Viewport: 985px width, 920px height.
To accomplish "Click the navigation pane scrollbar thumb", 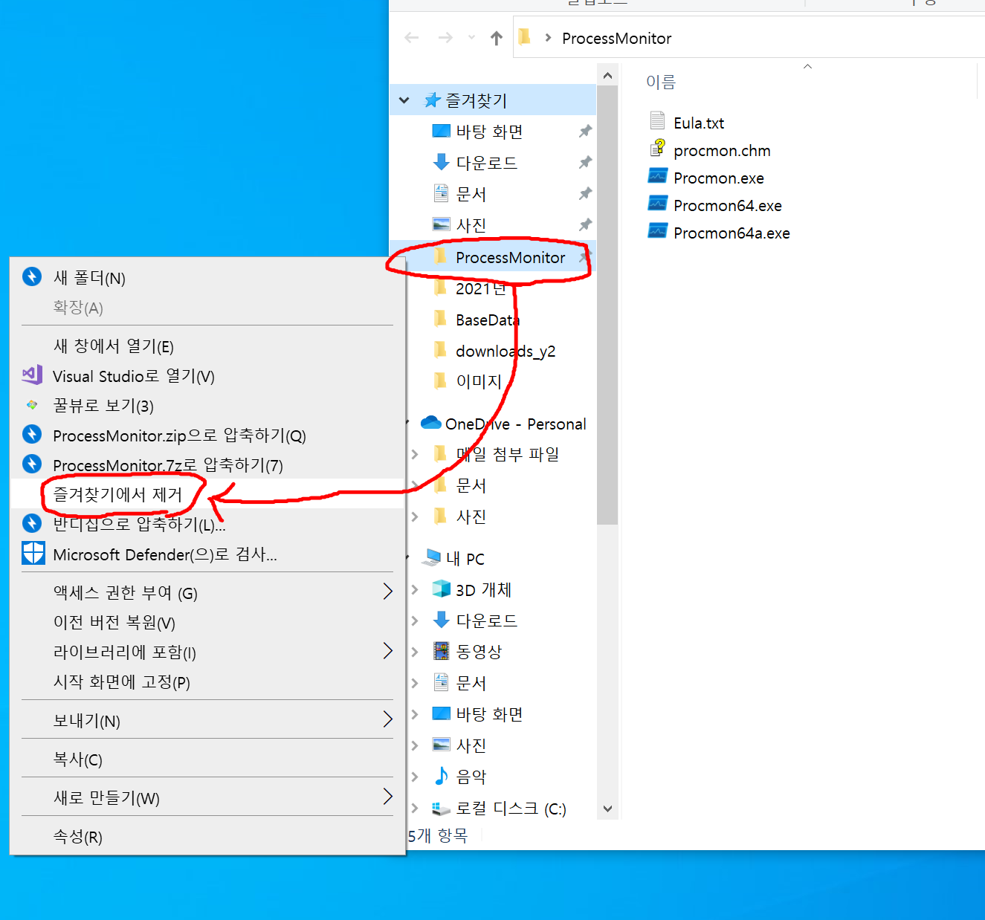I will click(607, 305).
